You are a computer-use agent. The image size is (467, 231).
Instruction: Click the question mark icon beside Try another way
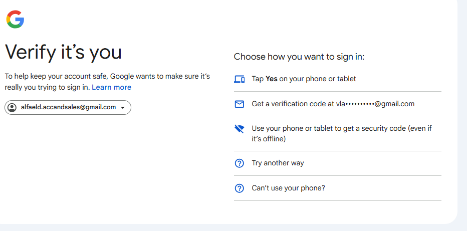click(240, 163)
